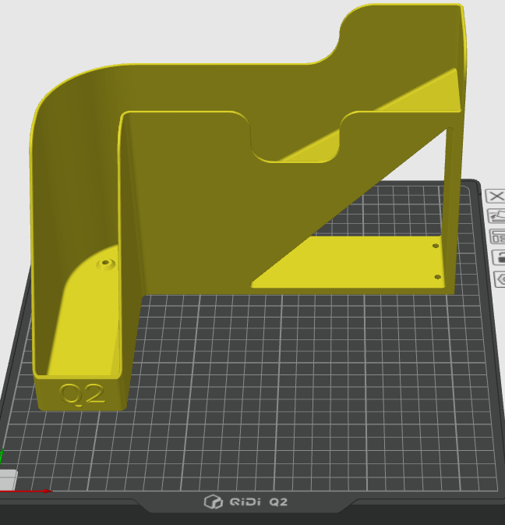Click screw hole on left base plate
Screen dimensions: 505x525
point(104,264)
